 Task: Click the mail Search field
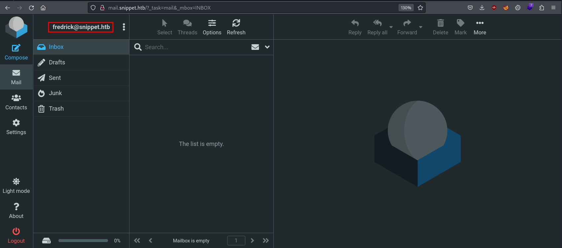195,47
